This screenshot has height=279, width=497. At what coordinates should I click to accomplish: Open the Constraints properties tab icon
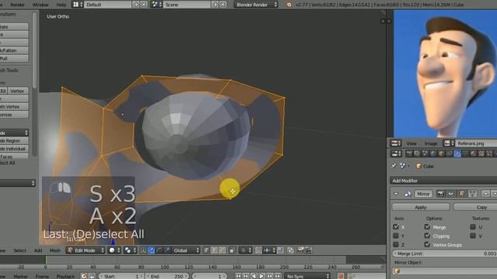(449, 153)
